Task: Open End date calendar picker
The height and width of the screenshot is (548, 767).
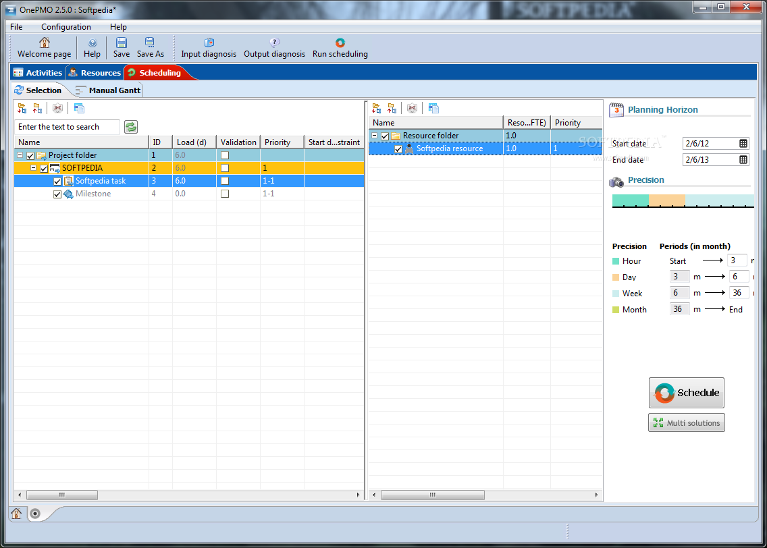Action: (x=743, y=159)
